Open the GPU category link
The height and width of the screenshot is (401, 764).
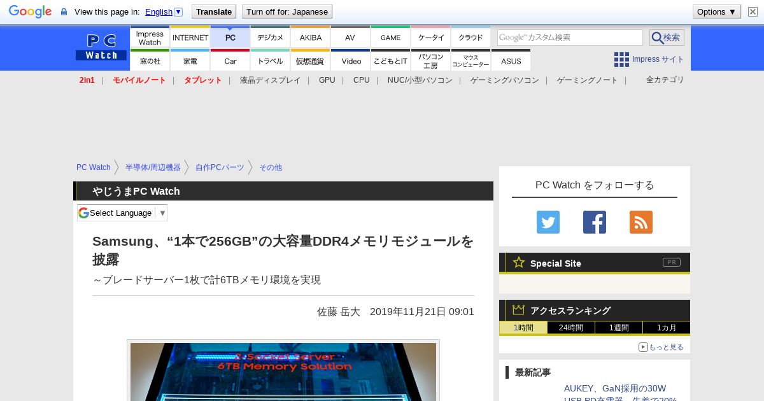point(327,80)
